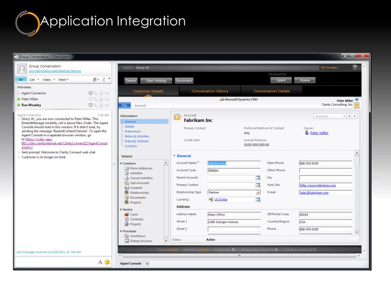Click into the Street 1 field
This screenshot has height=293, width=391.
click(234, 222)
